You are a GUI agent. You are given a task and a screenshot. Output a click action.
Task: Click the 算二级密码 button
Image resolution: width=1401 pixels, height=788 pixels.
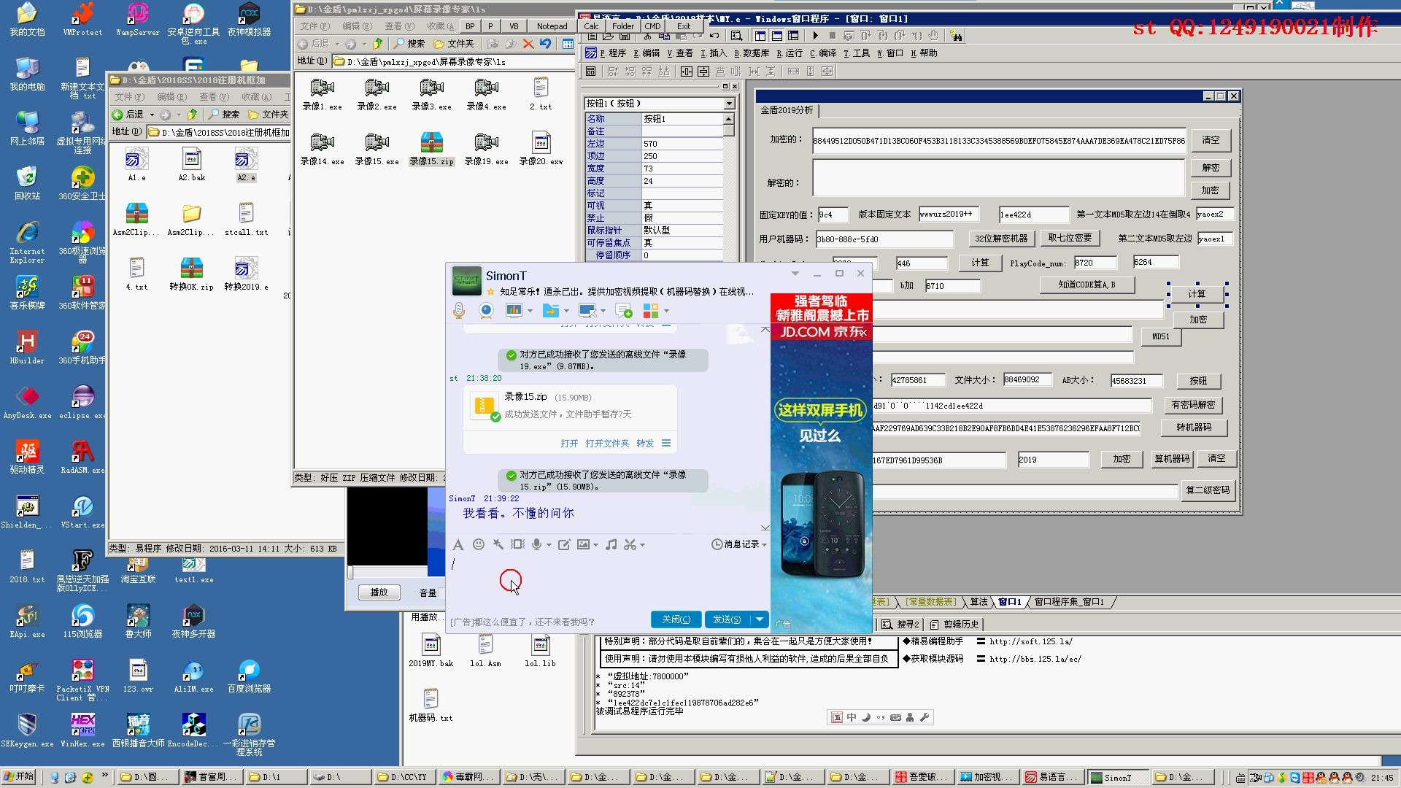pyautogui.click(x=1208, y=490)
